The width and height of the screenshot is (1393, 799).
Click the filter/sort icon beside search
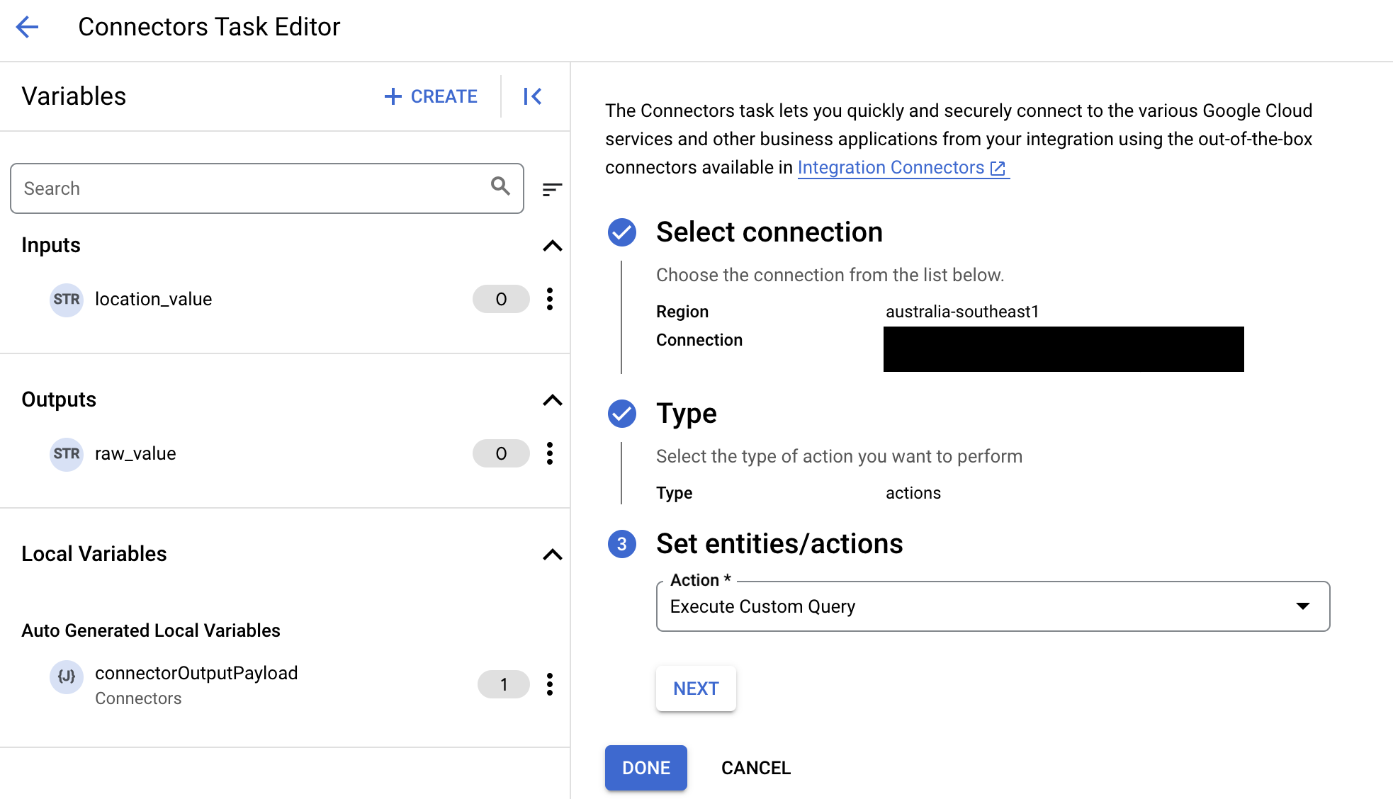550,188
